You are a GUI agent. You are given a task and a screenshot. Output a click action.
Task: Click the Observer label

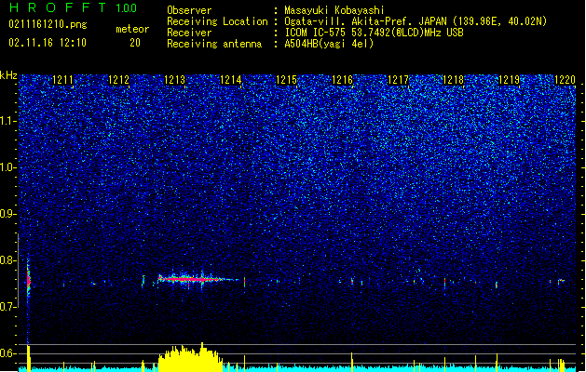[x=189, y=10]
